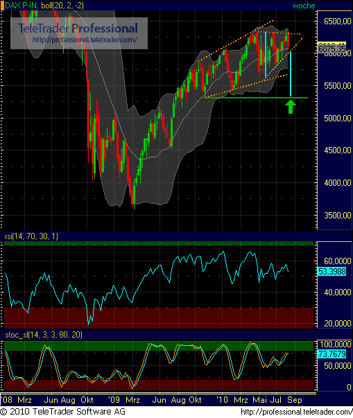Click the 'Sep' label on time axis
This screenshot has width=353, height=418.
tap(295, 400)
